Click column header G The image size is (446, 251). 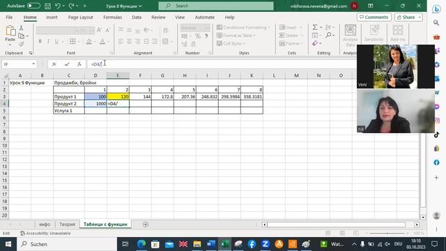[x=162, y=75]
